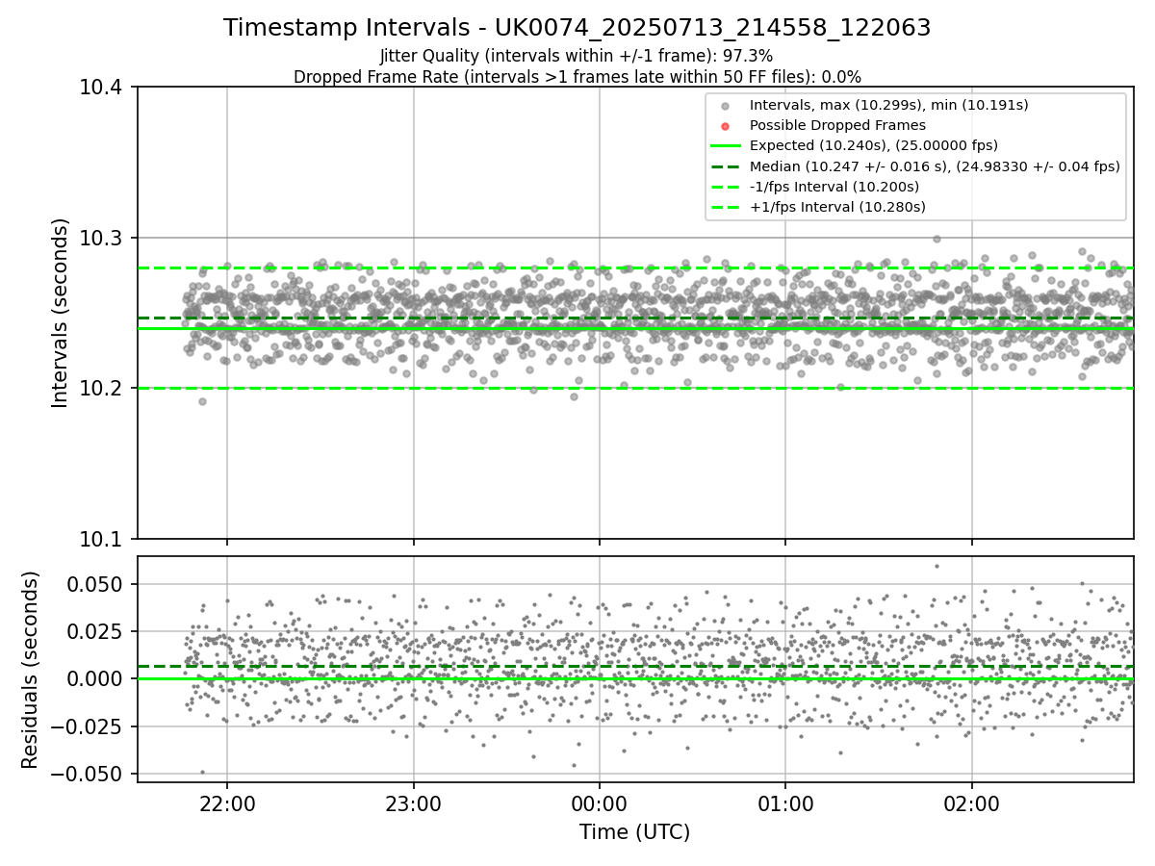
Task: Click the '00:00' time tick label
Action: (x=600, y=802)
